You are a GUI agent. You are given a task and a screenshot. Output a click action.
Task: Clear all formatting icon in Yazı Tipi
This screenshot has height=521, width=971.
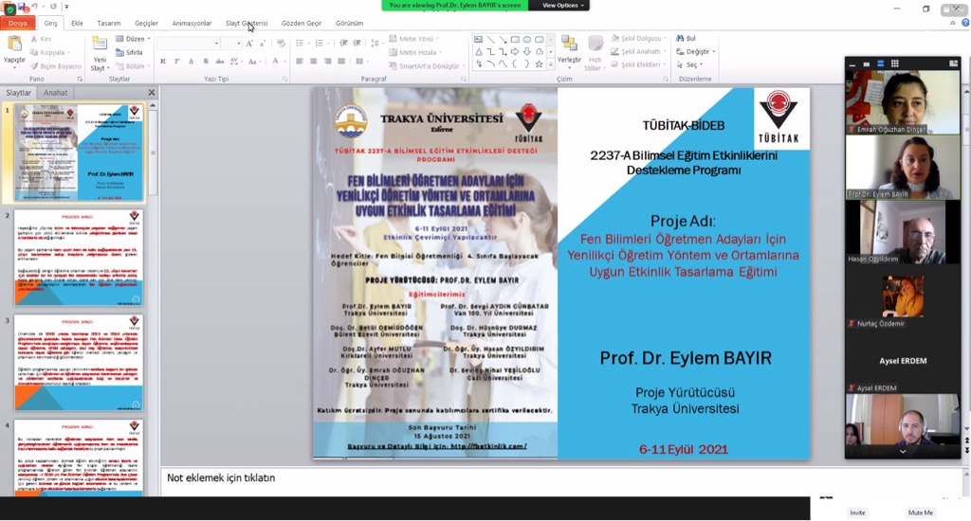(x=281, y=44)
